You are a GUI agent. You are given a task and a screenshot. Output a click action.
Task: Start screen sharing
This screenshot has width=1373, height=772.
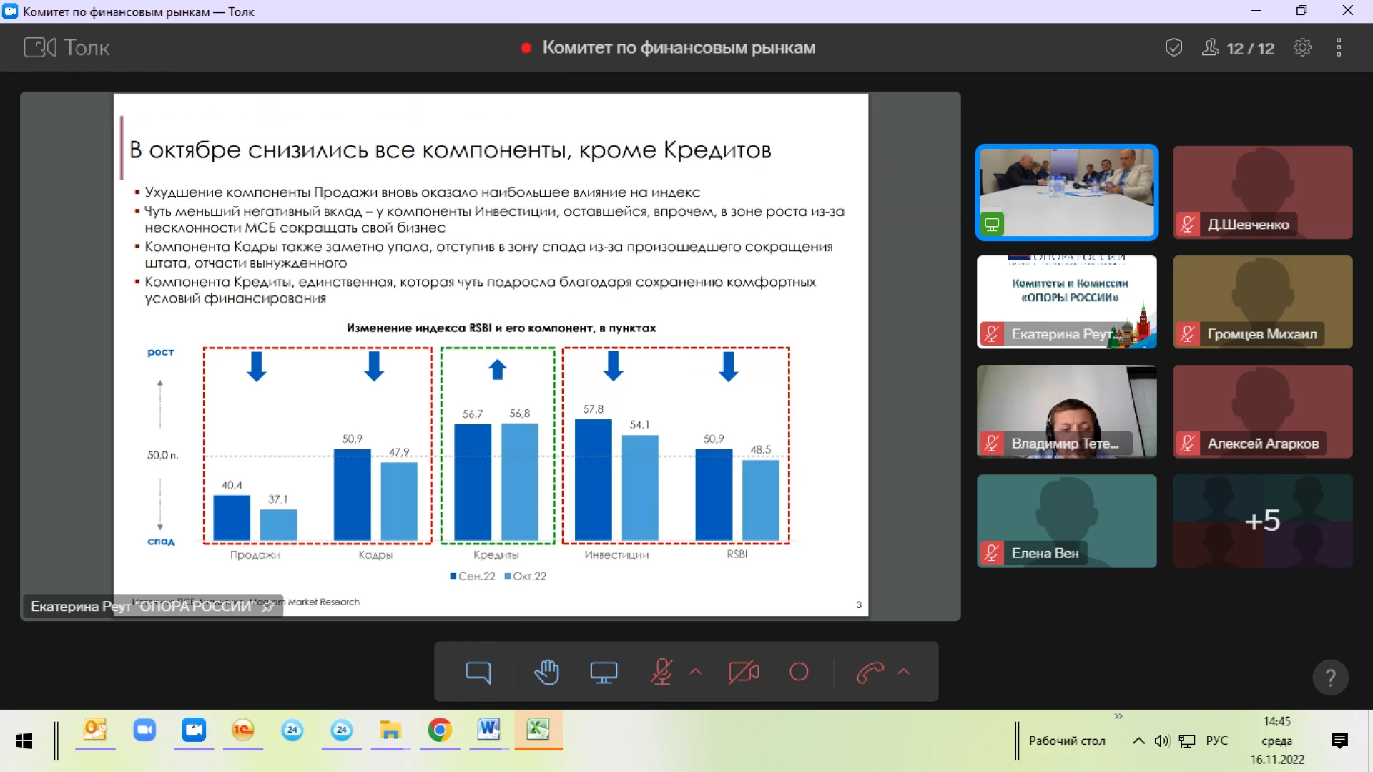tap(604, 672)
